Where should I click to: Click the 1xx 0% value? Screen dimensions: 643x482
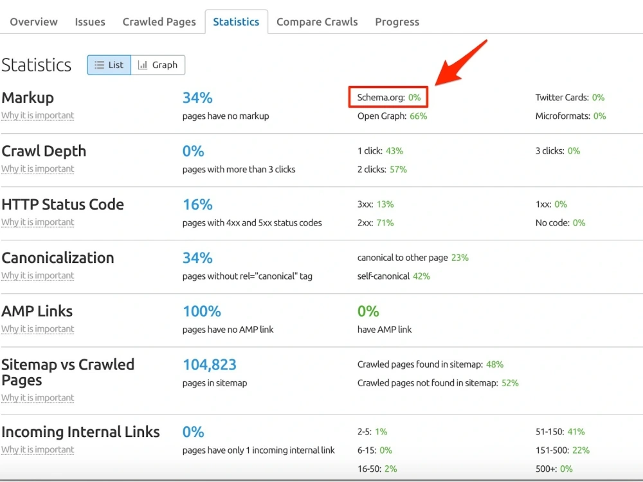click(561, 204)
